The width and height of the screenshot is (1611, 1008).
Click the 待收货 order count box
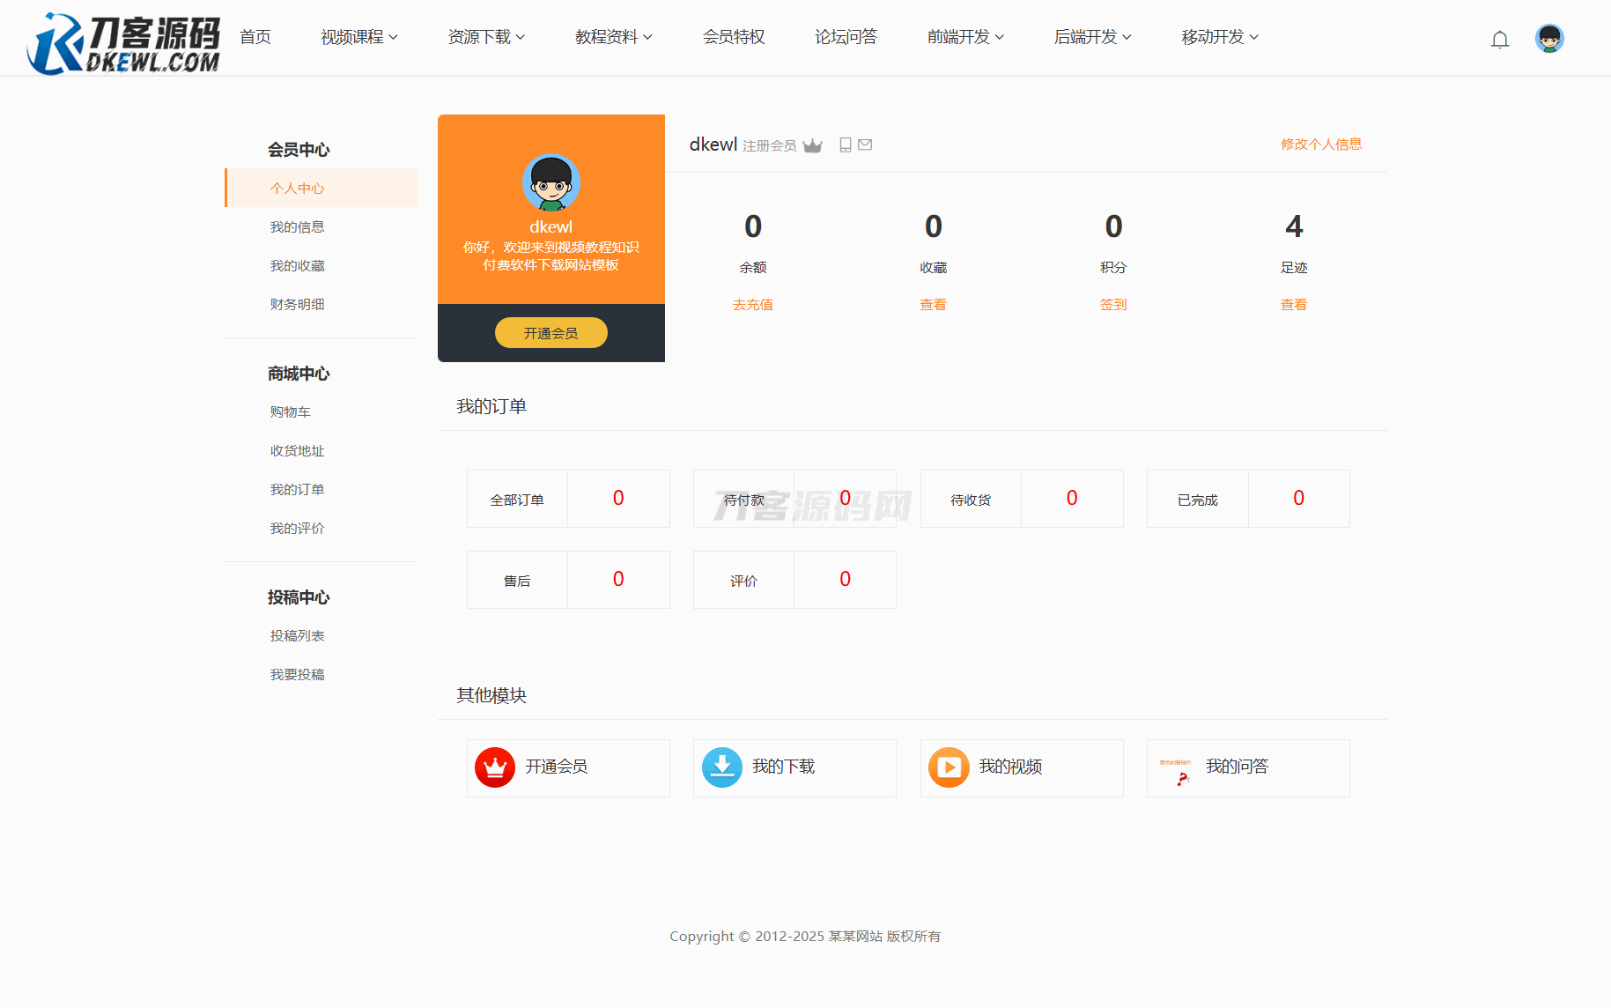coord(1021,499)
